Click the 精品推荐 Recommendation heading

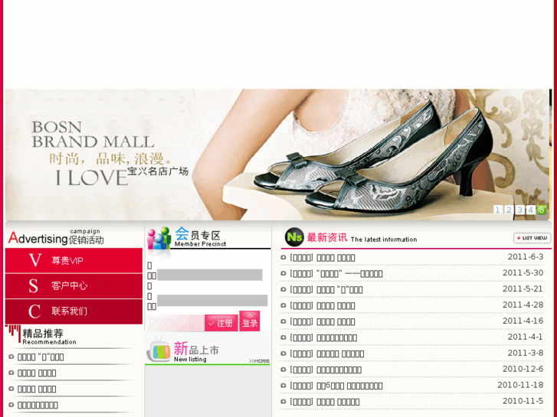pos(49,337)
